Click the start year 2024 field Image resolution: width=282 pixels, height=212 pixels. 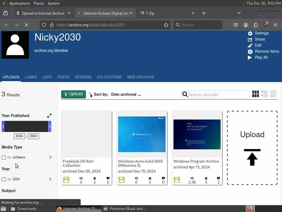19,136
